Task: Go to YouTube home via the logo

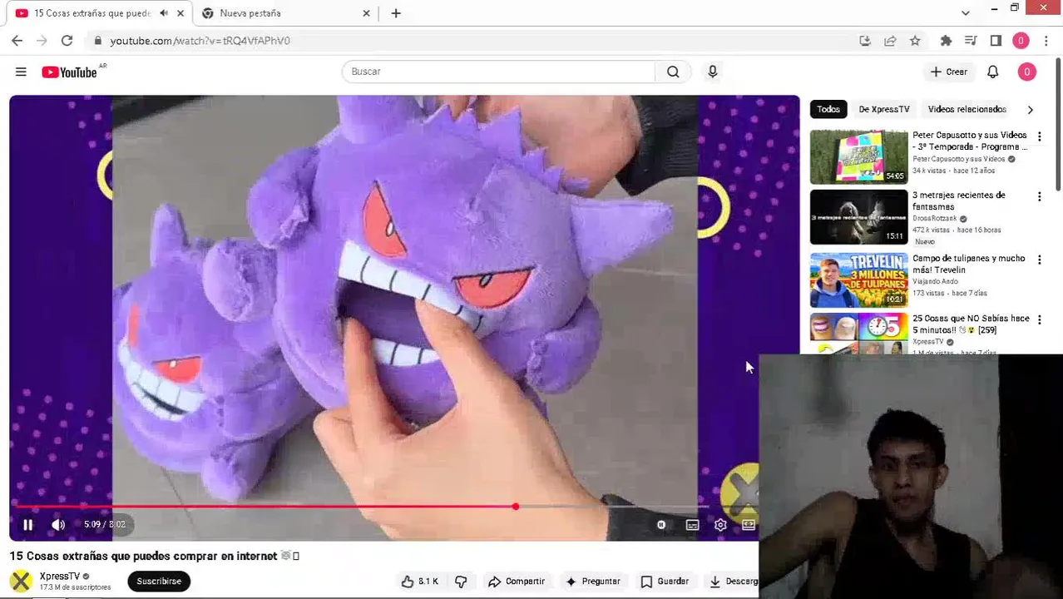Action: click(70, 72)
